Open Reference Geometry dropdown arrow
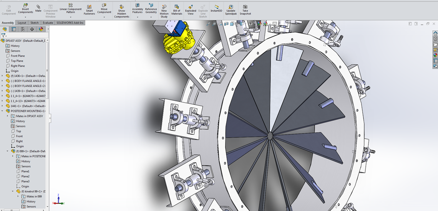 point(151,17)
